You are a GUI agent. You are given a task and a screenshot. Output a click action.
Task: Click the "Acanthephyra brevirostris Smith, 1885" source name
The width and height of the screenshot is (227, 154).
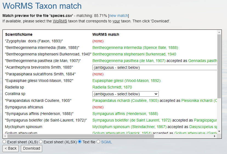point(39,67)
